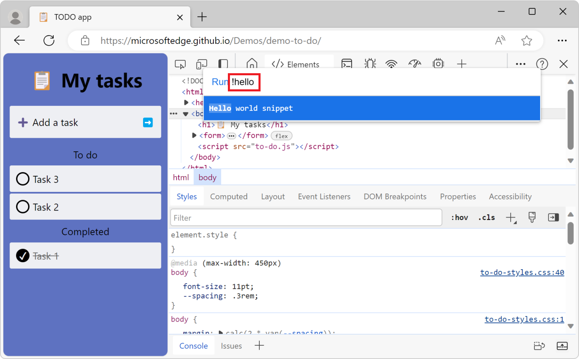Open the More Tools plus menu
Screen dimensions: 579x359
(x=461, y=64)
